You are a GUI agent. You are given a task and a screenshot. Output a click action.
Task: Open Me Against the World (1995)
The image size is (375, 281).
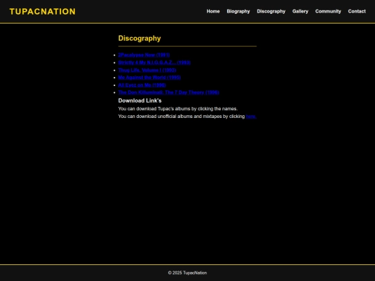pyautogui.click(x=149, y=78)
